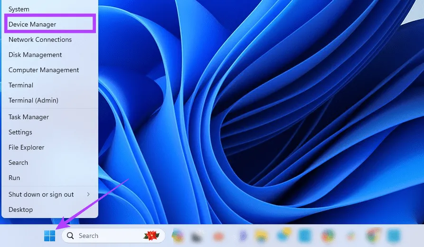The image size is (424, 247).
Task: Select System in the context menu
Action: coord(19,9)
